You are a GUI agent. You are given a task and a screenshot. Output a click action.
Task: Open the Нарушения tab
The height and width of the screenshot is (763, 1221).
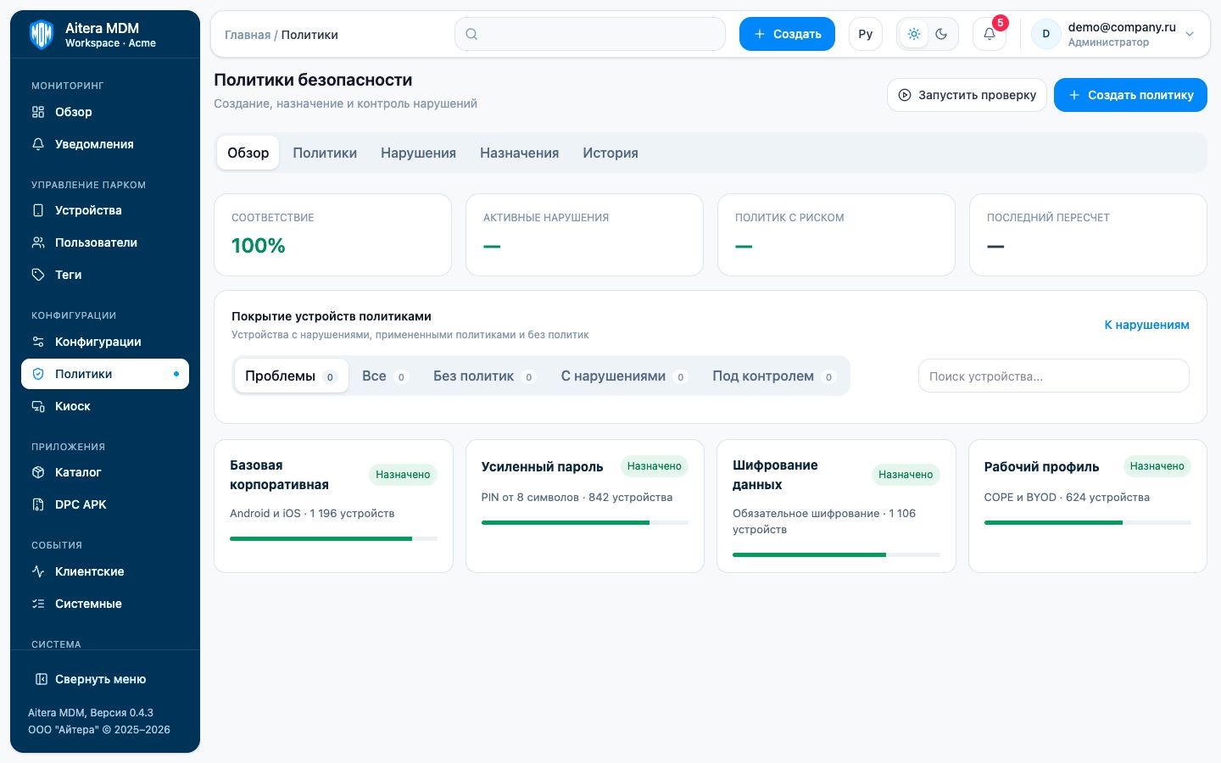418,153
